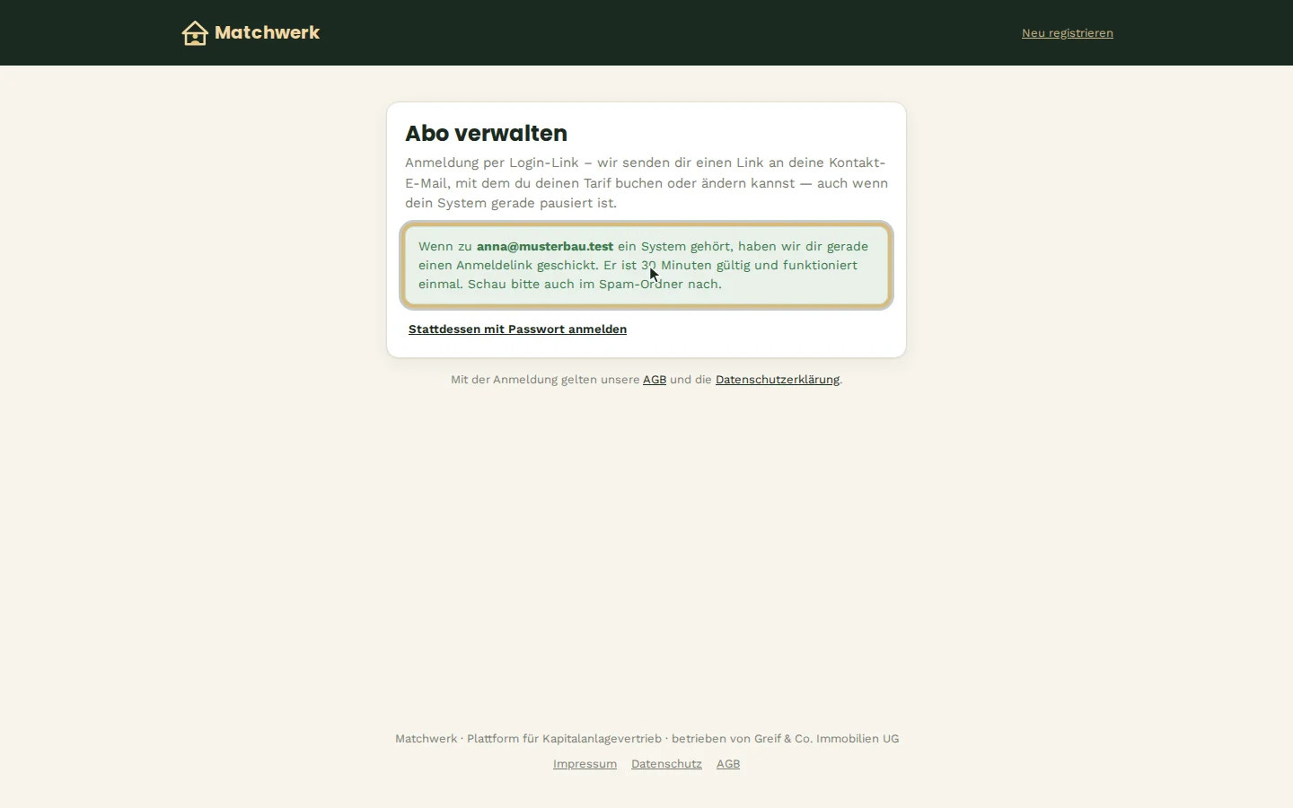Open the AGB link below the card
1293x808 pixels.
coord(655,380)
